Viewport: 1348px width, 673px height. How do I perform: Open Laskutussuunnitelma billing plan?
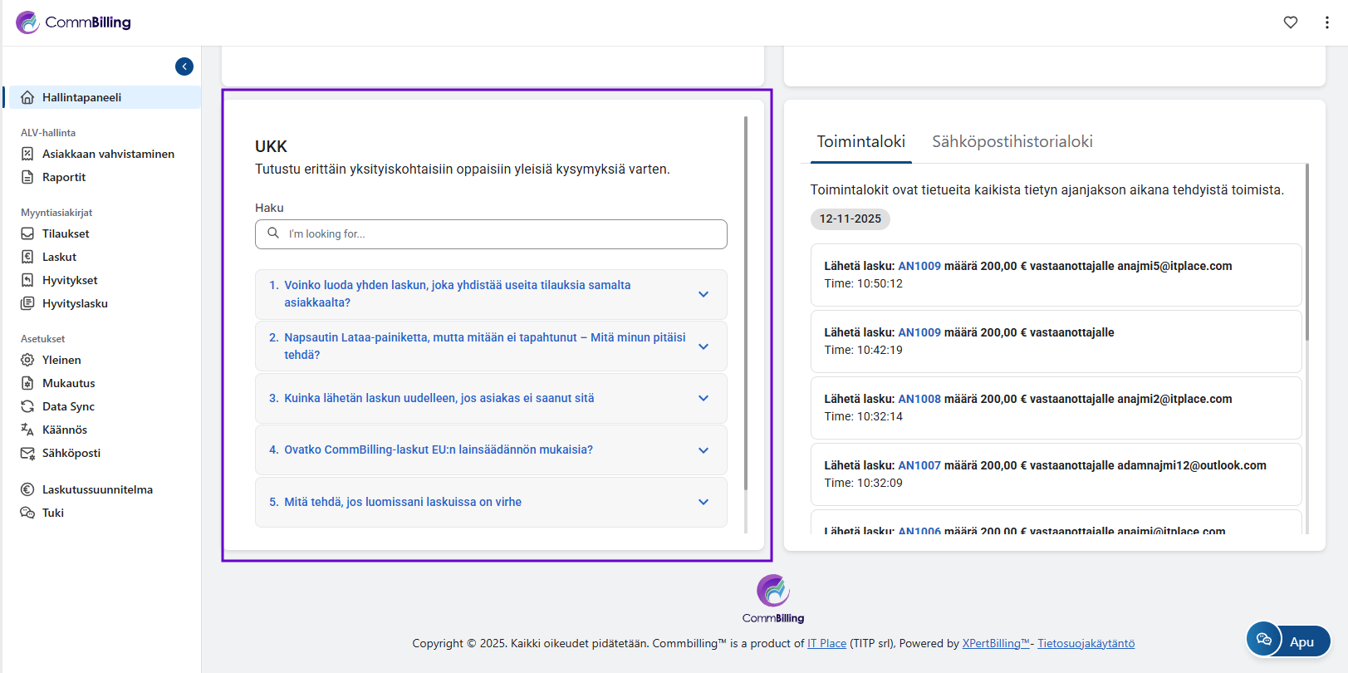97,489
